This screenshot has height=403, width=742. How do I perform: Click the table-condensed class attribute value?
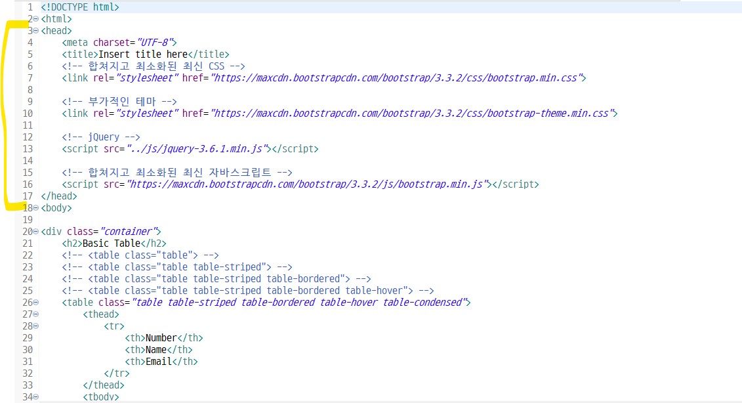299,302
